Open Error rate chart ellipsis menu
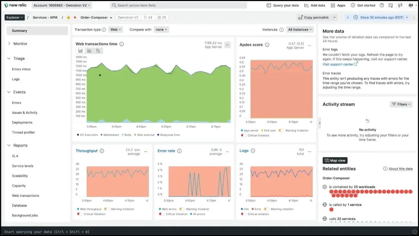 coord(228,151)
